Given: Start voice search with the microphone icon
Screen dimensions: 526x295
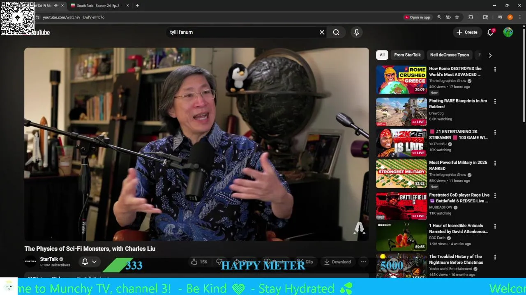Looking at the screenshot, I should click(357, 32).
